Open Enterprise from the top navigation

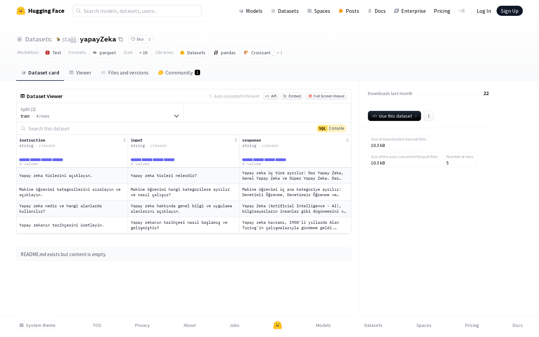tap(410, 11)
